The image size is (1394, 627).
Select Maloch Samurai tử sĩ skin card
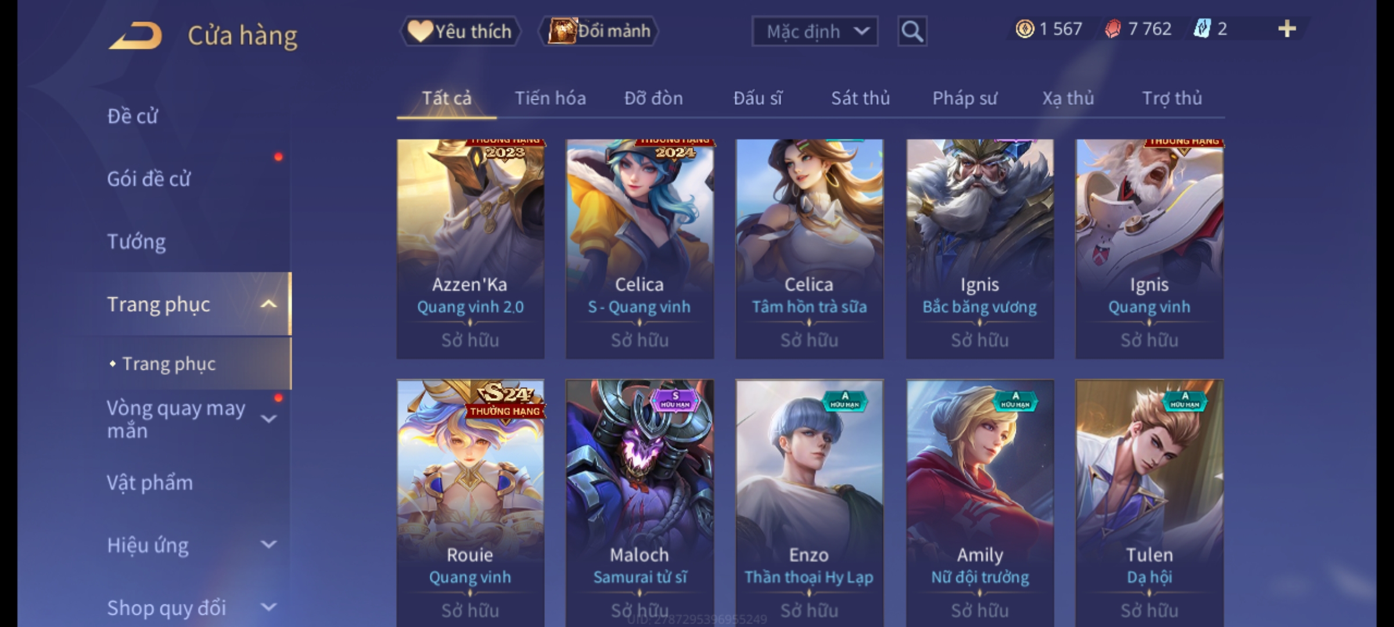(x=639, y=503)
